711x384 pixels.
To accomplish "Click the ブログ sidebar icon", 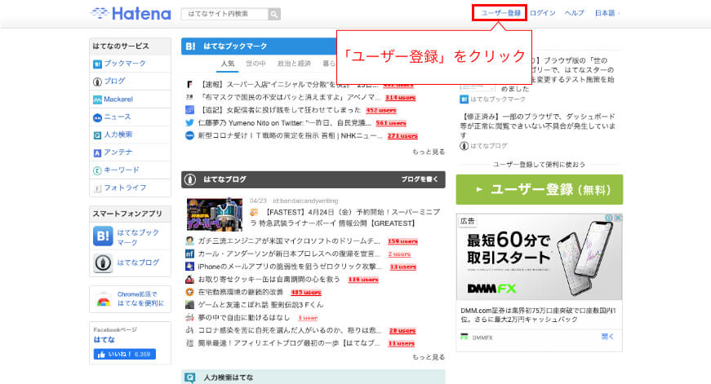I will coord(97,82).
